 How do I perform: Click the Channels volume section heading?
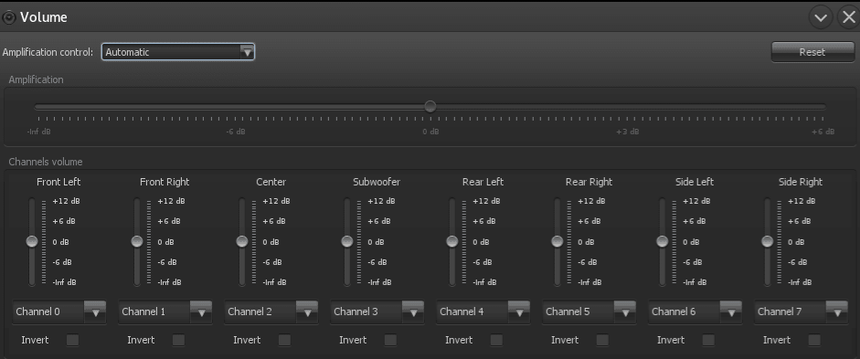(46, 162)
